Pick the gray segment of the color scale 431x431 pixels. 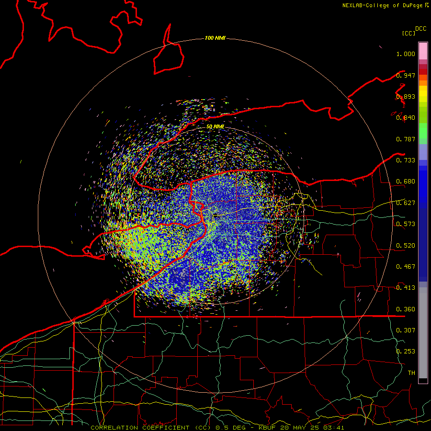(423, 333)
